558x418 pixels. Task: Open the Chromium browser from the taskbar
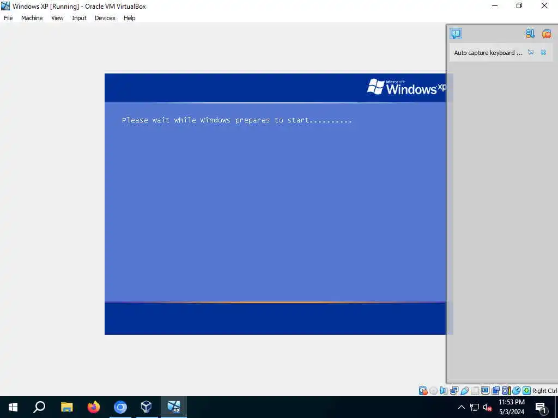point(120,407)
